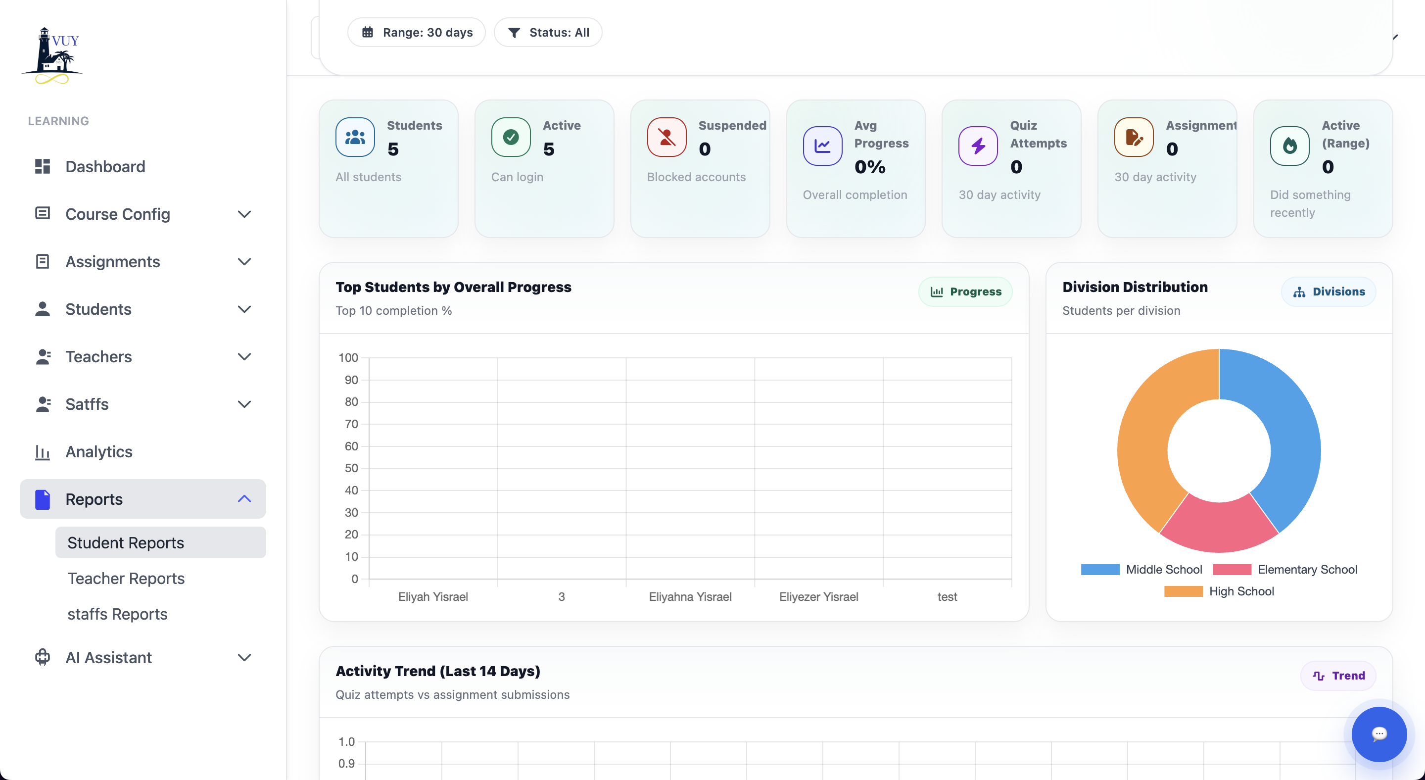The width and height of the screenshot is (1425, 780).
Task: Open the chat bubble floating button
Action: click(x=1378, y=734)
